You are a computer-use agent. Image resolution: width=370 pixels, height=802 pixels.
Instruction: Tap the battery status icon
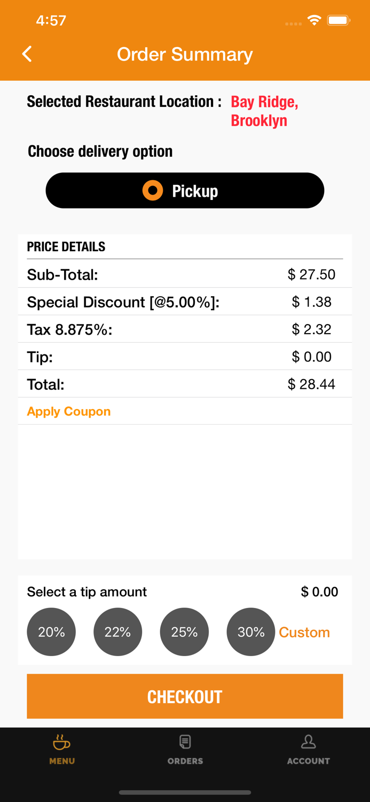338,21
